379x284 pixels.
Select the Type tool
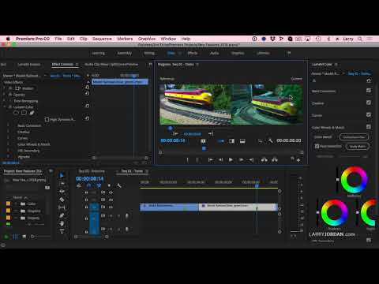pyautogui.click(x=62, y=231)
